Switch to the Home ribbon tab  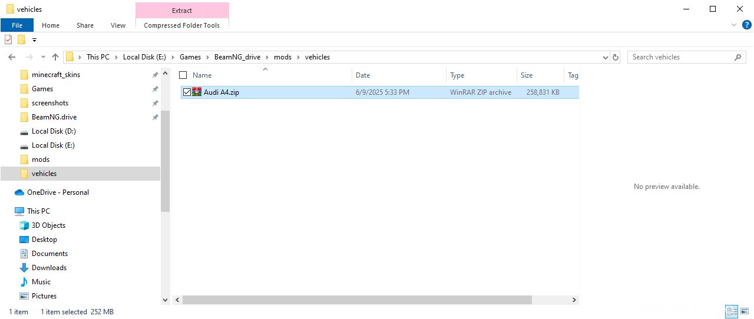click(51, 25)
